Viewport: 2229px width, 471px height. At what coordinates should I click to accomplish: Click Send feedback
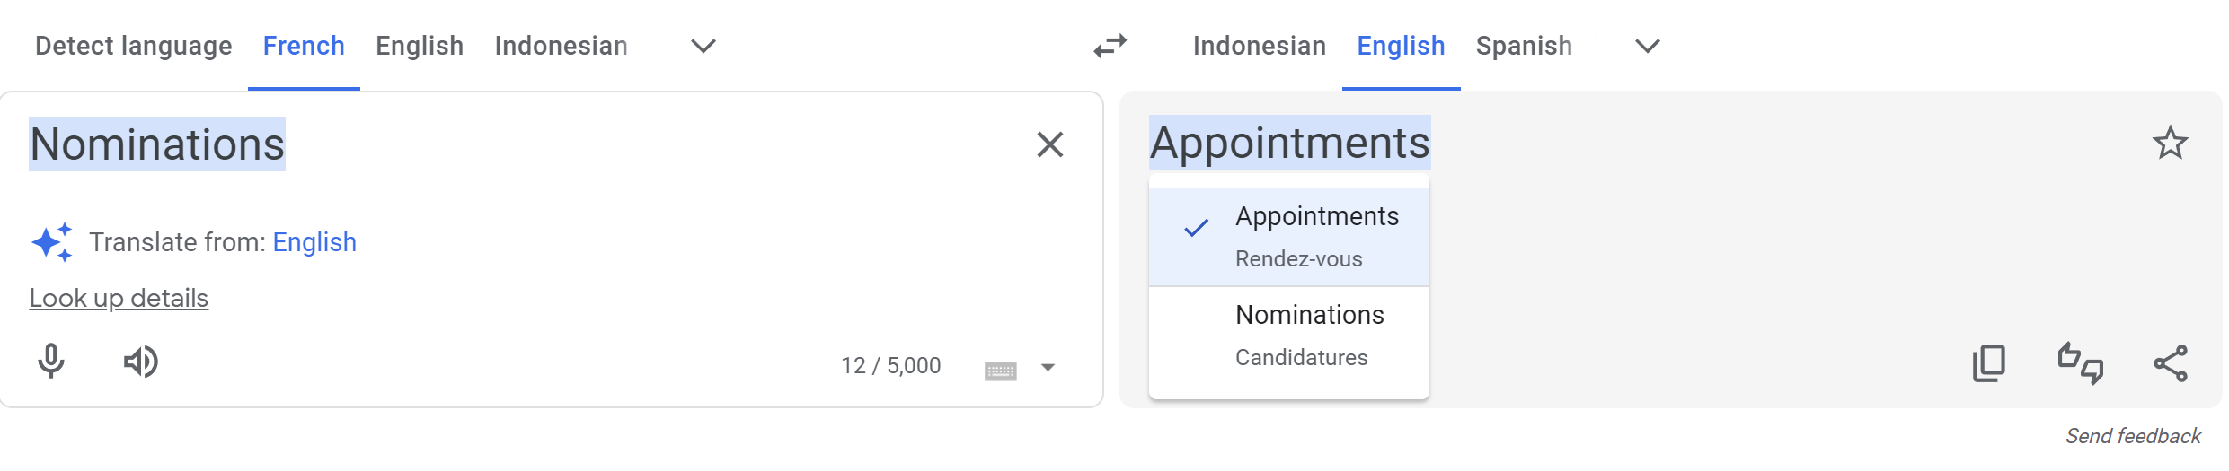[x=2132, y=436]
